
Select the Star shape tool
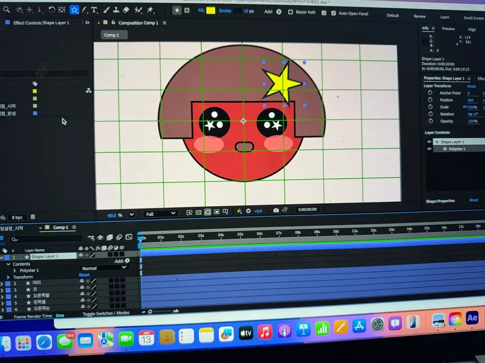(74, 10)
